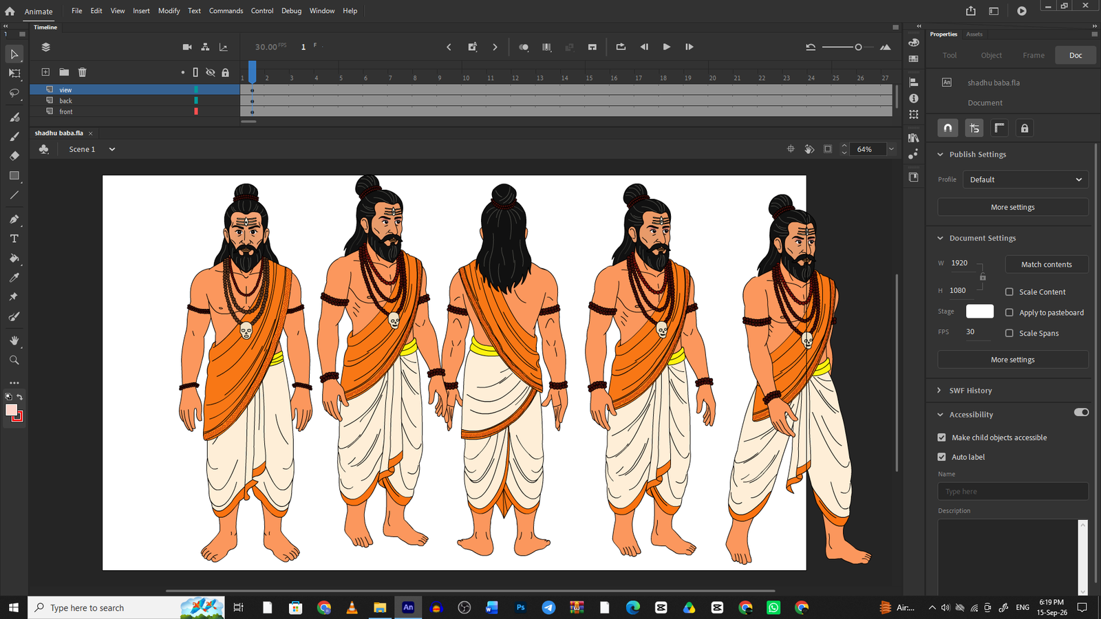The width and height of the screenshot is (1101, 619).
Task: Click the Play button in timeline
Action: tap(666, 47)
